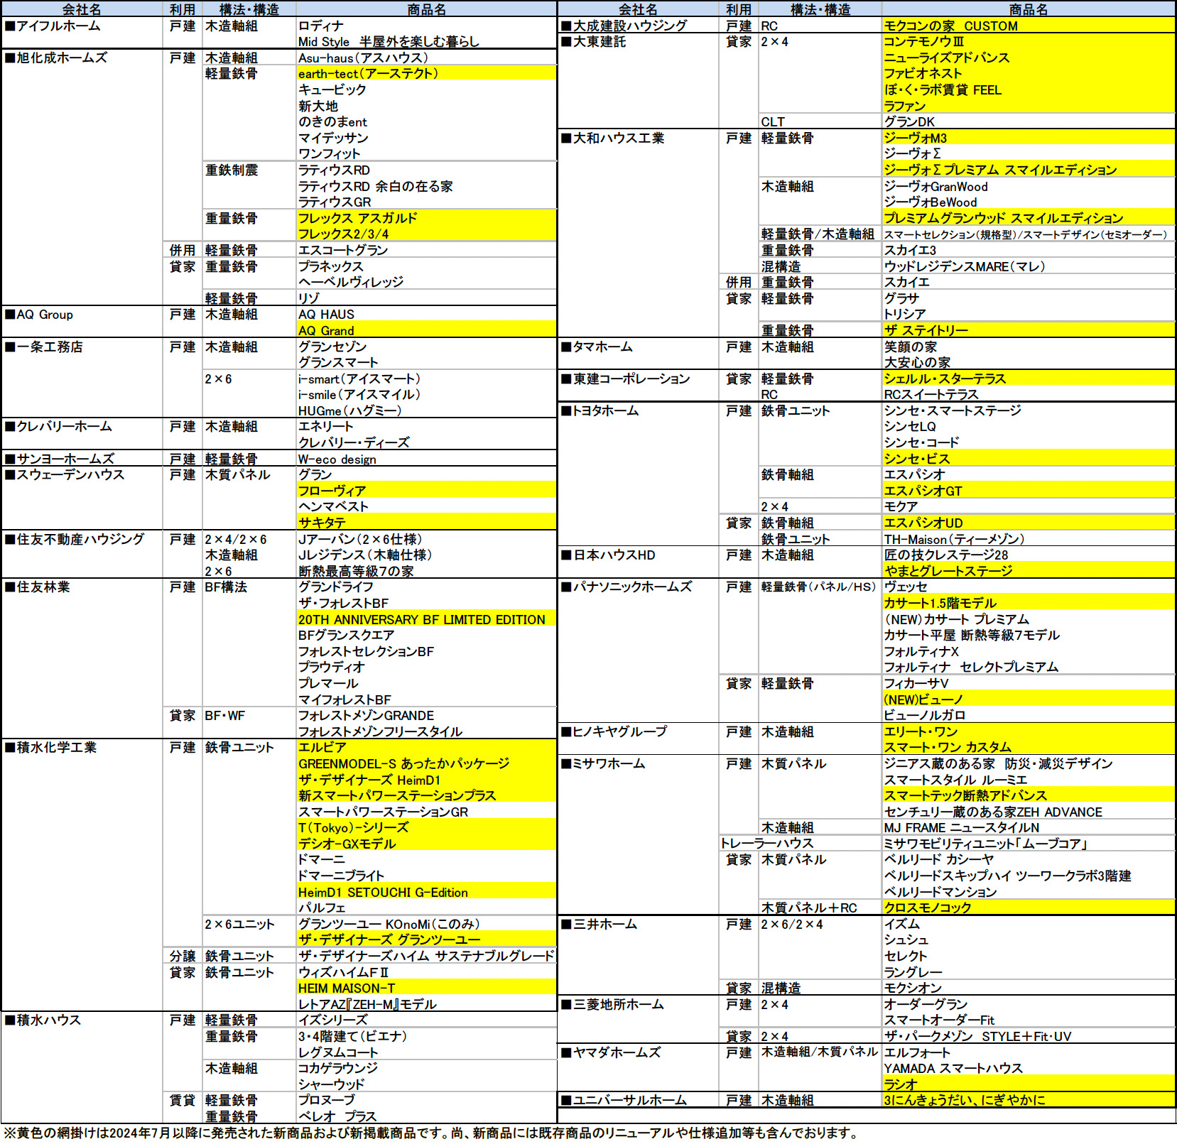Click the 3にんきょうだい、にぎやかに cell
Image resolution: width=1177 pixels, height=1144 pixels.
[x=1026, y=1101]
